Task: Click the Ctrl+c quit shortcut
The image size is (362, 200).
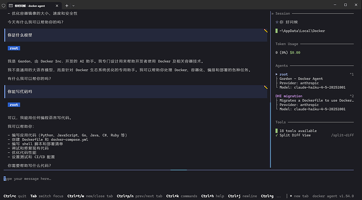Action: pyautogui.click(x=15, y=196)
